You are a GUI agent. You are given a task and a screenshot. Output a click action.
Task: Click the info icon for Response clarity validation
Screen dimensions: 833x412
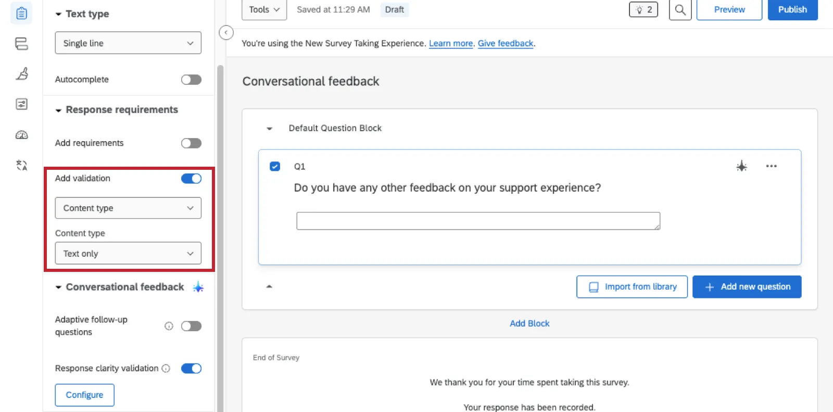[x=166, y=368]
